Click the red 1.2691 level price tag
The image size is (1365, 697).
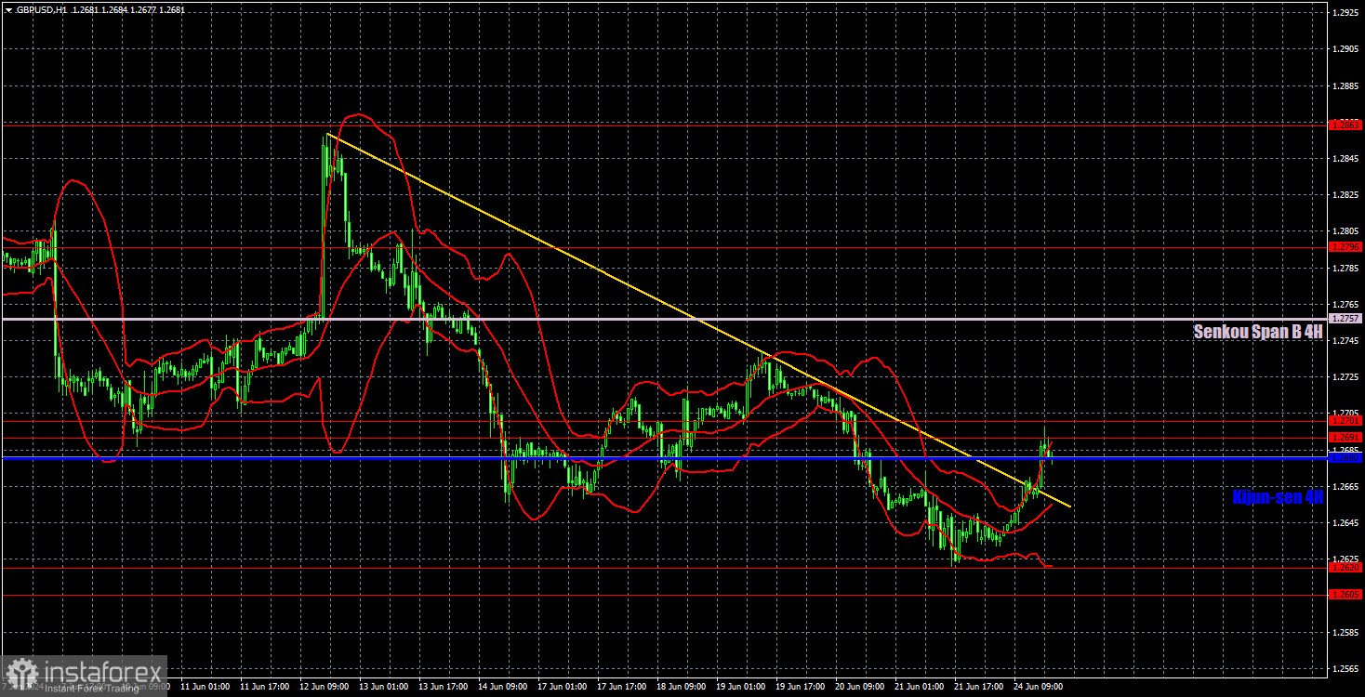coord(1345,438)
